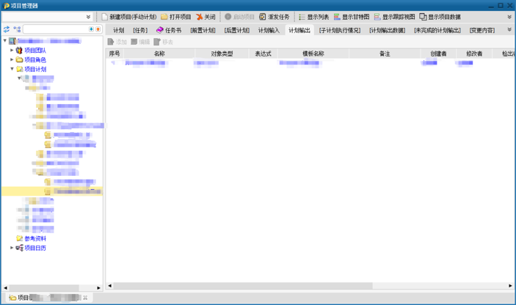The image size is (516, 305).
Task: Select 项目计划 in the tree
Action: [x=35, y=69]
